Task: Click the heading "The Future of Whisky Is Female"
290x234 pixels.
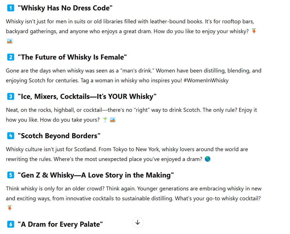Action: pos(72,57)
